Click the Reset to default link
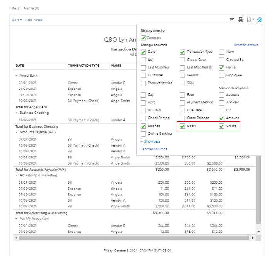Screen dimensions: 273x256 point(246,45)
